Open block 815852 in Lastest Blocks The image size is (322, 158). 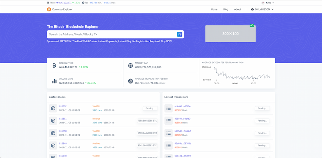63,106
